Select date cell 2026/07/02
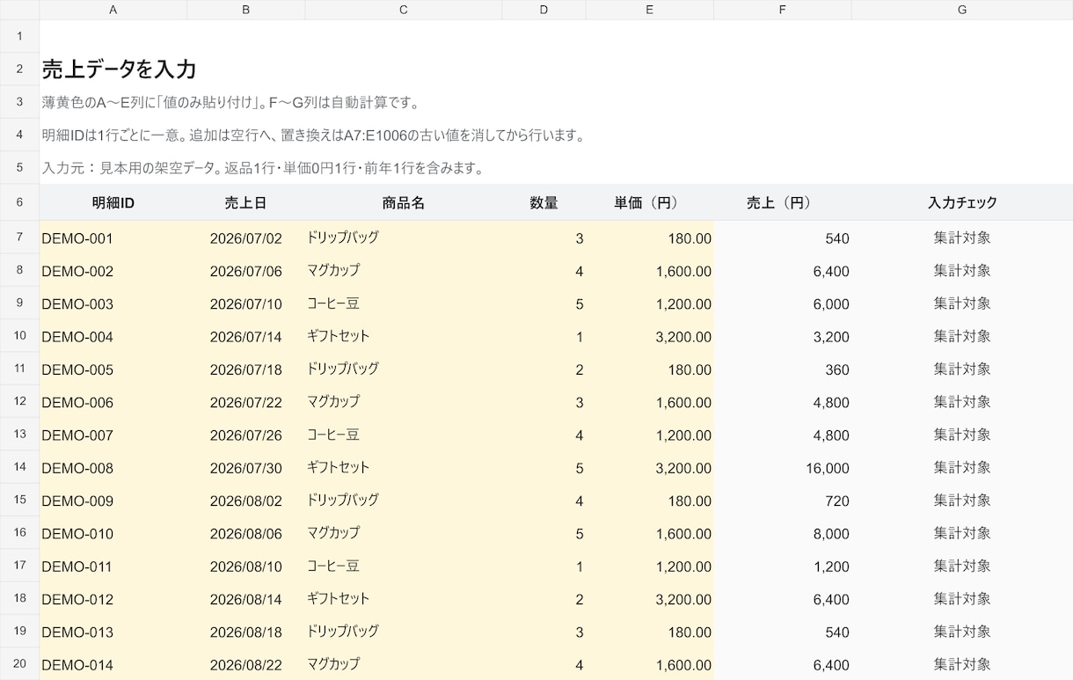The width and height of the screenshot is (1073, 680). pos(246,238)
